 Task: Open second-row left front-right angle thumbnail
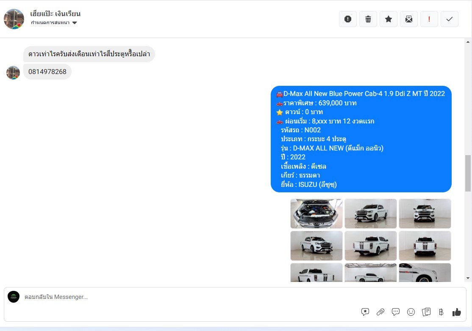pos(317,246)
